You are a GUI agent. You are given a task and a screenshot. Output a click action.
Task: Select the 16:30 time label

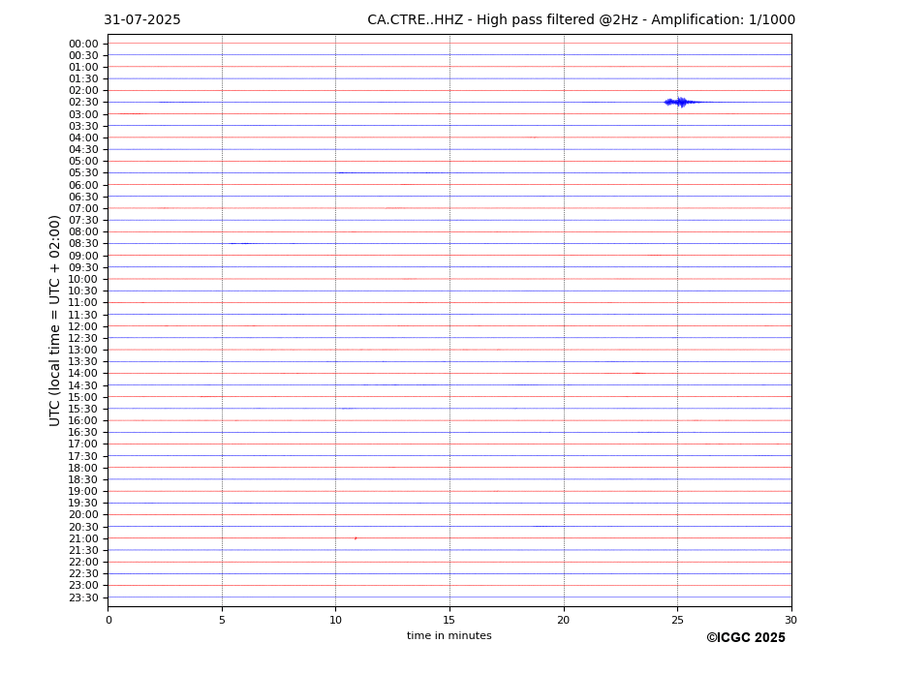[83, 432]
